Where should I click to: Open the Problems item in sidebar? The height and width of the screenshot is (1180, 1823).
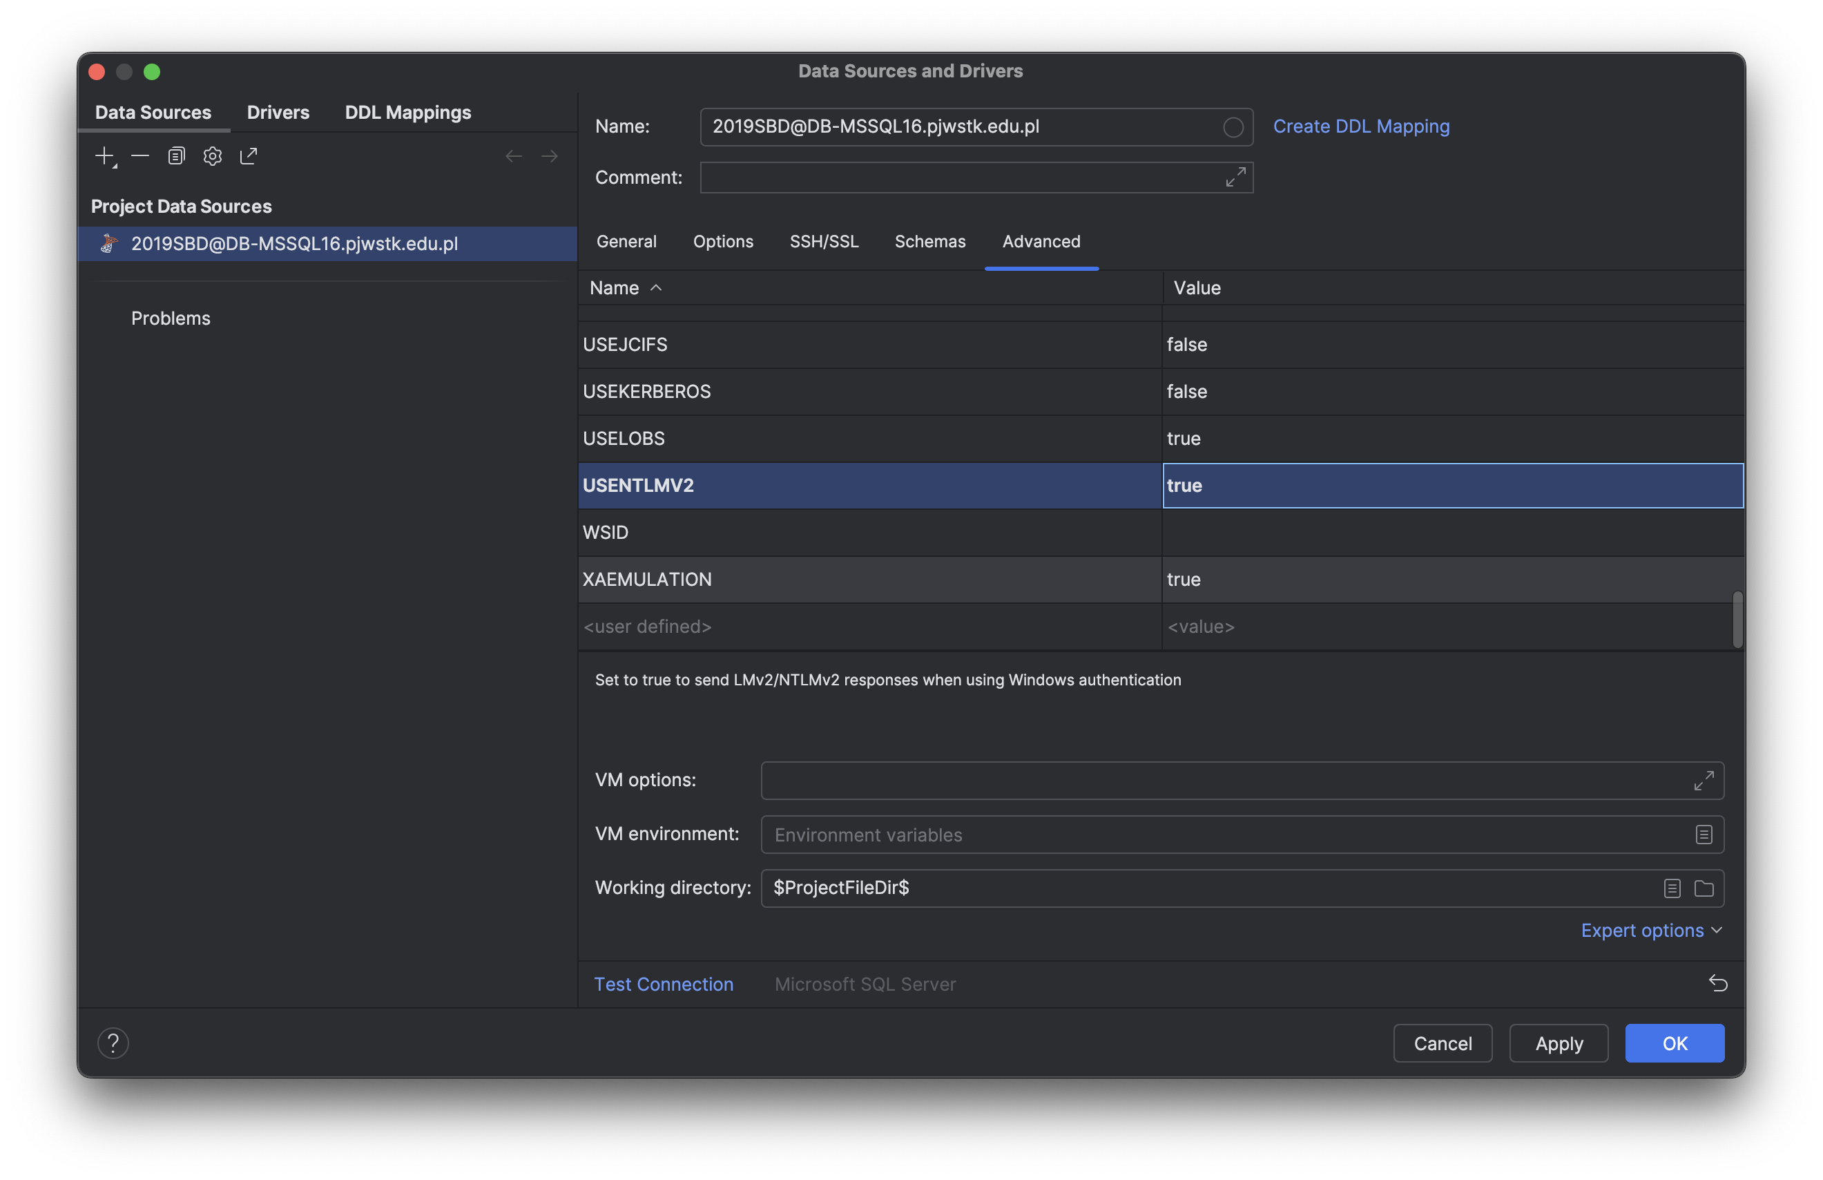click(170, 318)
